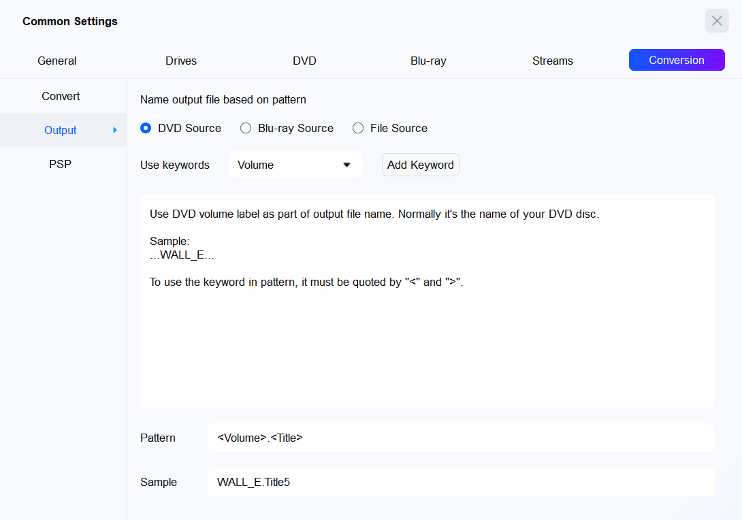Select the Blu-ray Source radio button
The height and width of the screenshot is (520, 742).
tap(246, 128)
